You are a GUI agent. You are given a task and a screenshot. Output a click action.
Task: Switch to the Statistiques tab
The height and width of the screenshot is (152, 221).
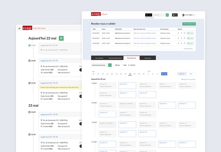[148, 58]
